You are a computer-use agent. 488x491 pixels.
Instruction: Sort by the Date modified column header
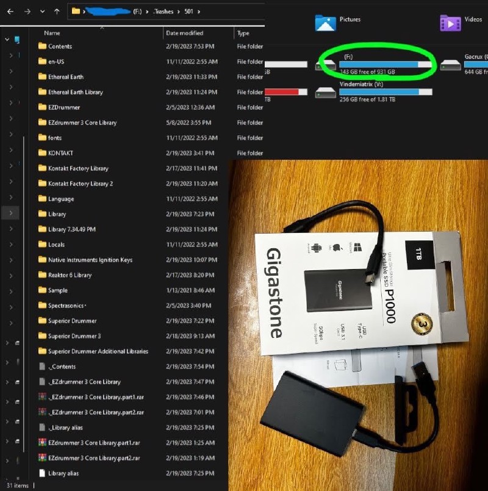(184, 33)
